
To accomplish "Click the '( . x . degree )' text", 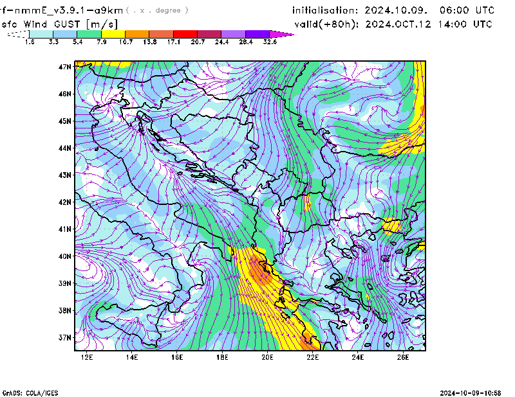I will pos(157,10).
